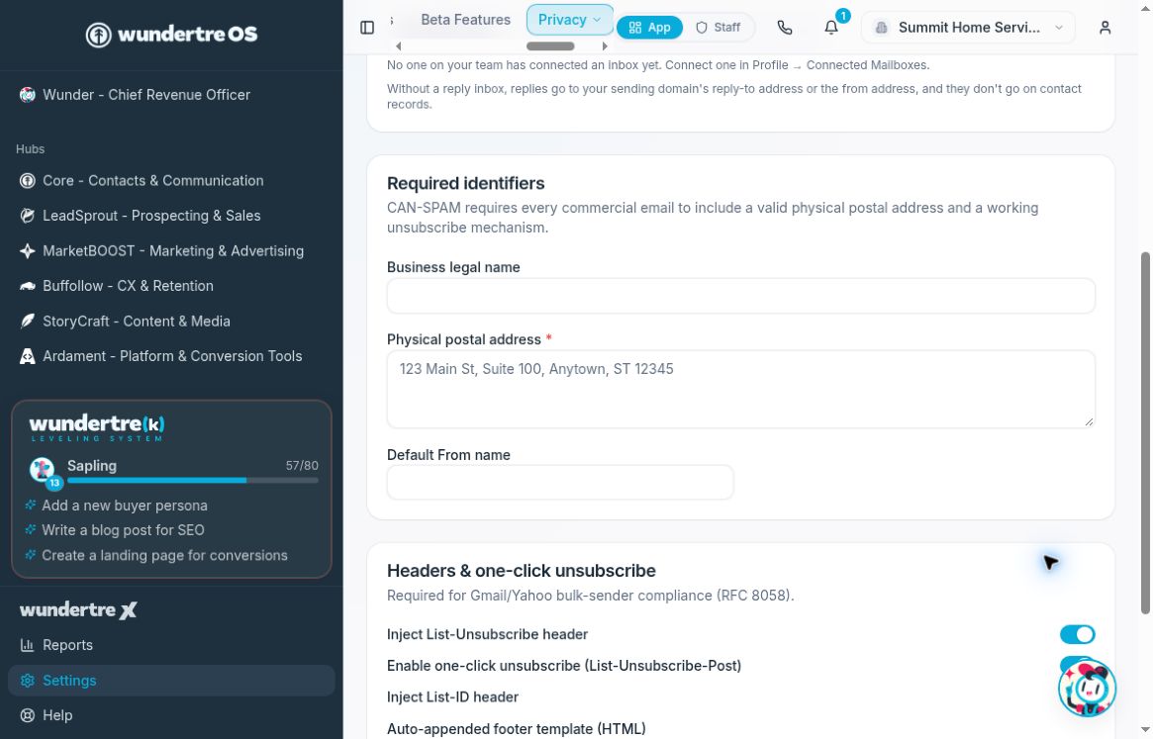The height and width of the screenshot is (739, 1153).
Task: Disable Inject List-Unsubscribe header toggle
Action: coord(1077,634)
